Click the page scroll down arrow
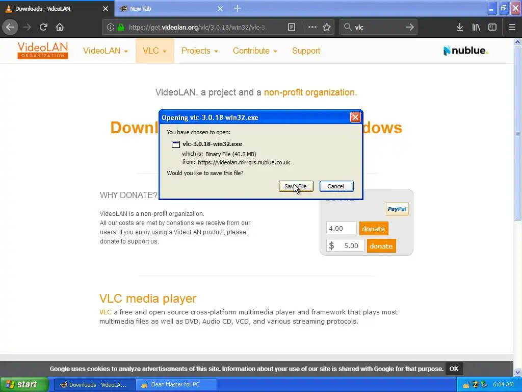 pos(517,372)
